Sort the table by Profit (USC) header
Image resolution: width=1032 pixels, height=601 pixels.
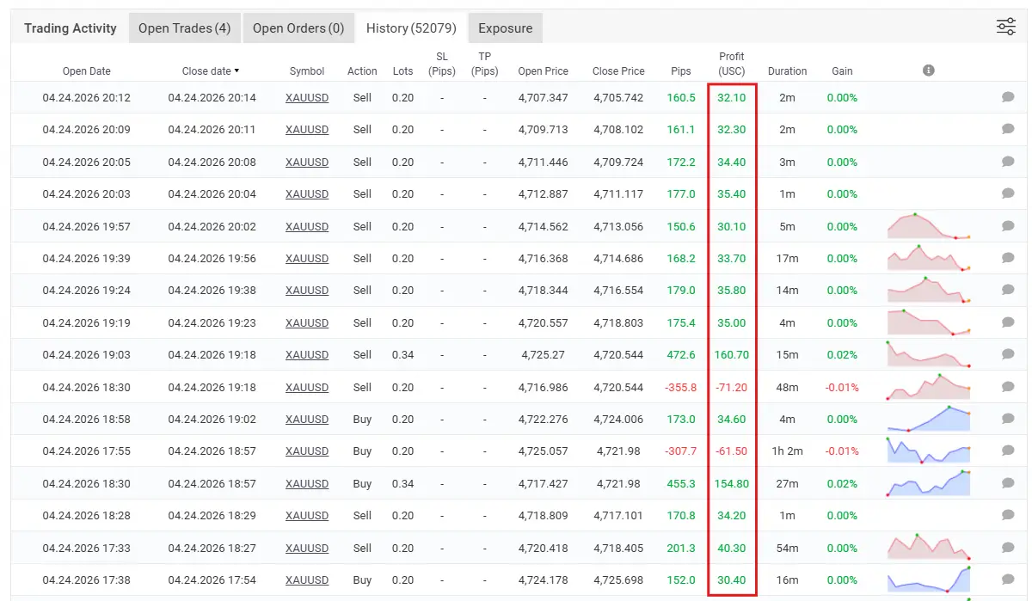click(732, 64)
